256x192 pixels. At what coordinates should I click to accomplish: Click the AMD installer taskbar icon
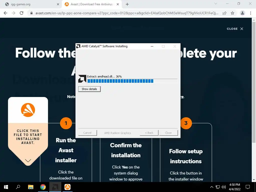(x=55, y=187)
